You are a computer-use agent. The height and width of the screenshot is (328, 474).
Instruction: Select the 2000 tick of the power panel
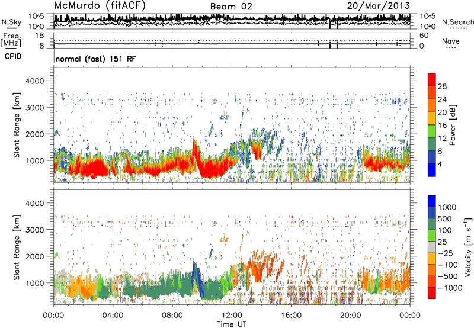pyautogui.click(x=34, y=134)
